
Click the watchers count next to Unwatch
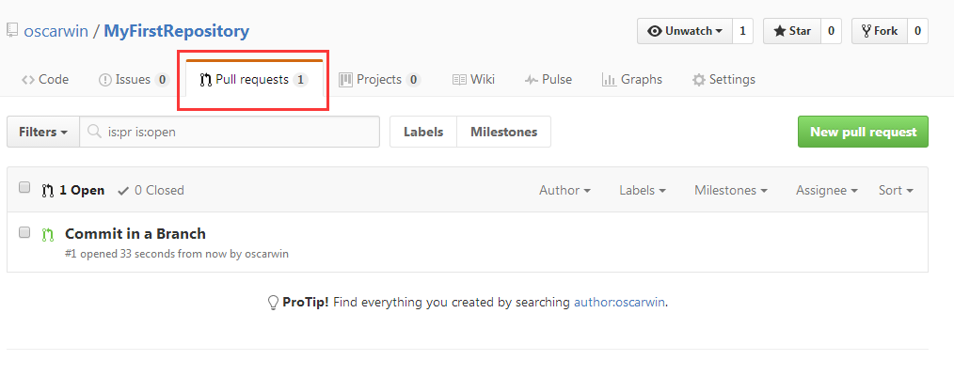[743, 31]
